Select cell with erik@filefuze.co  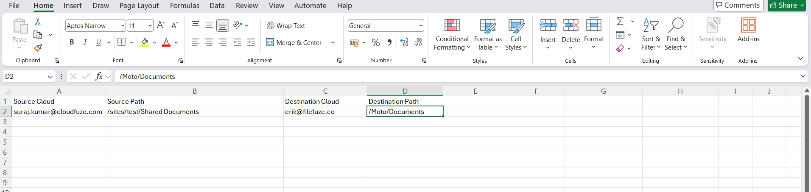pyautogui.click(x=325, y=111)
